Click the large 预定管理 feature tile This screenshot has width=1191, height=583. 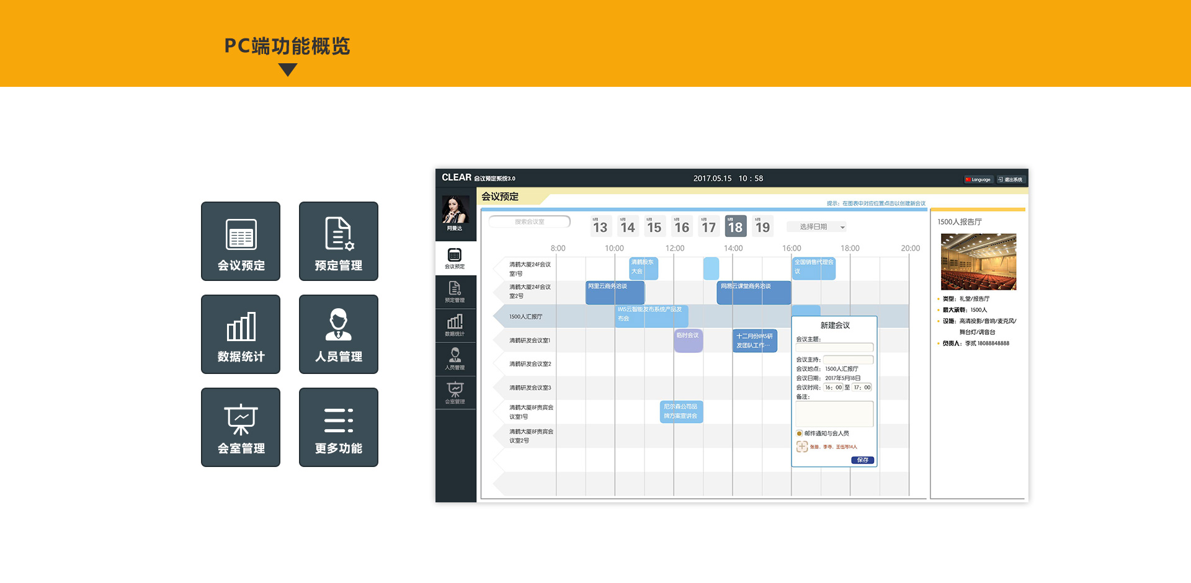339,241
